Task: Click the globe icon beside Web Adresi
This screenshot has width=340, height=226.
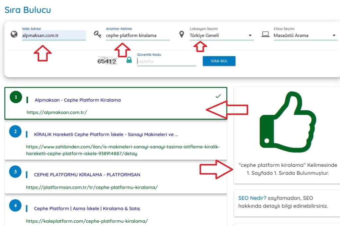Action: pos(14,34)
